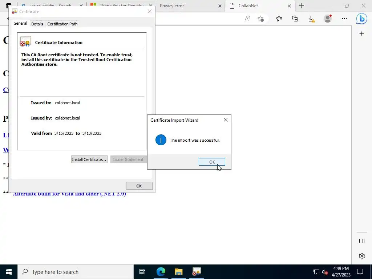Open the notifications action center
This screenshot has height=279, width=372.
360,272
